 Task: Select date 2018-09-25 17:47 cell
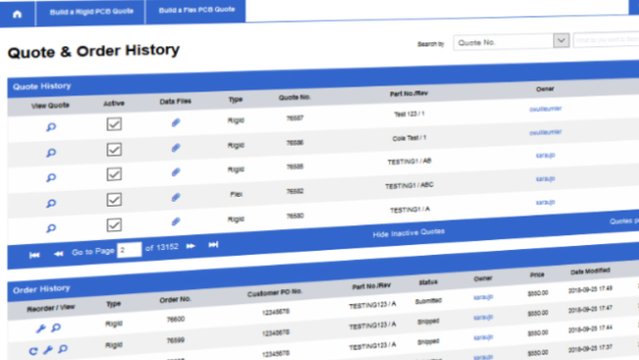pos(591,309)
